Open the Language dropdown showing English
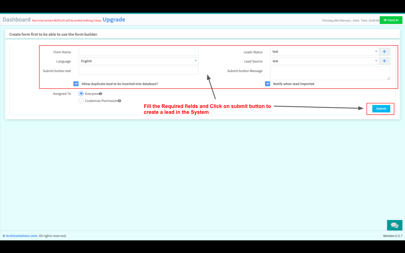The height and width of the screenshot is (253, 405). (x=138, y=61)
